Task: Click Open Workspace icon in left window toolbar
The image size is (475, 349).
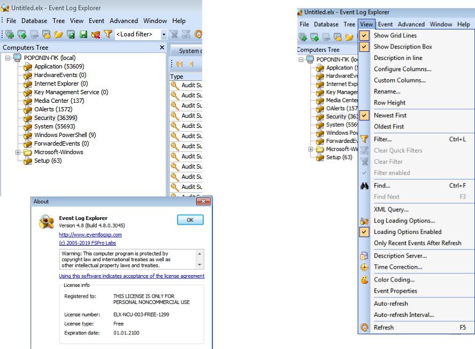Action: coord(47,34)
